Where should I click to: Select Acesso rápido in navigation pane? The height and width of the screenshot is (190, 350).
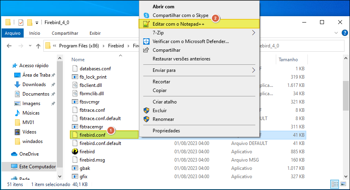(34, 66)
